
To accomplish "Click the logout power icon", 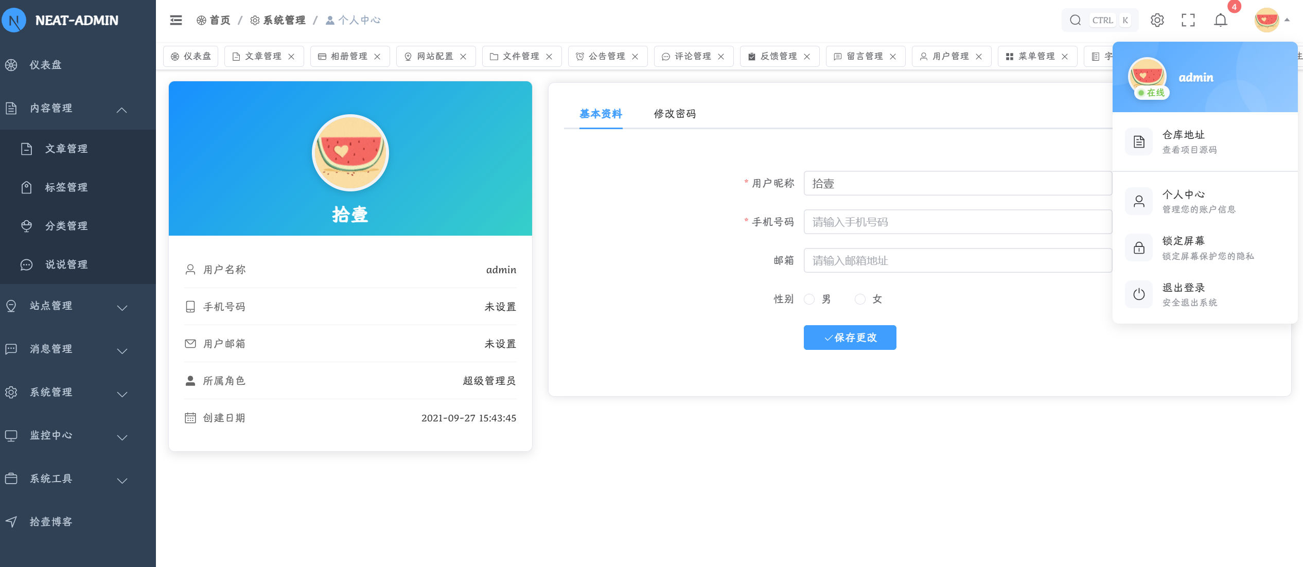I will pyautogui.click(x=1139, y=294).
